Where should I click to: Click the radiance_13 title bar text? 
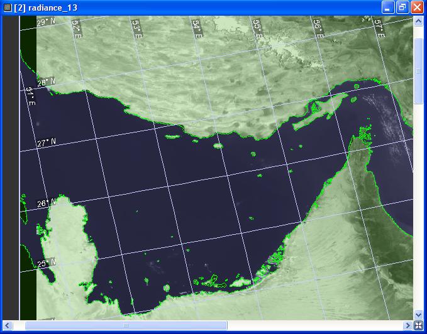[x=52, y=8]
